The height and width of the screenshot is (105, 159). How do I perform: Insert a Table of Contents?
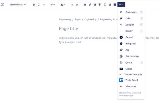131,75
